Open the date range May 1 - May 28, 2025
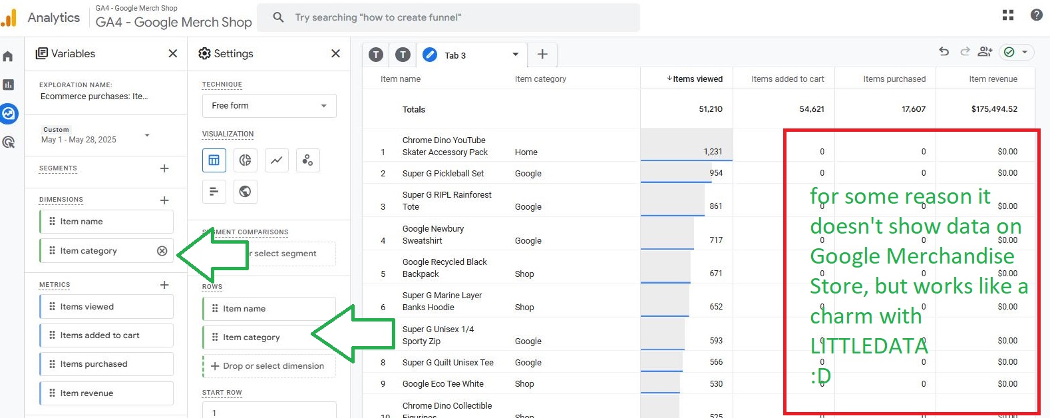 [96, 135]
